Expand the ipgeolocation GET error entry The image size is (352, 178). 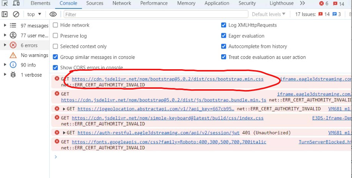64,109
